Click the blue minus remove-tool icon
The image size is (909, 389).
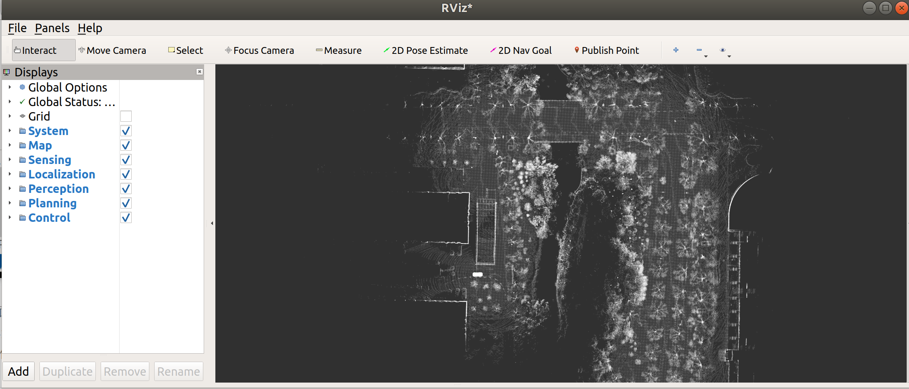(x=699, y=50)
